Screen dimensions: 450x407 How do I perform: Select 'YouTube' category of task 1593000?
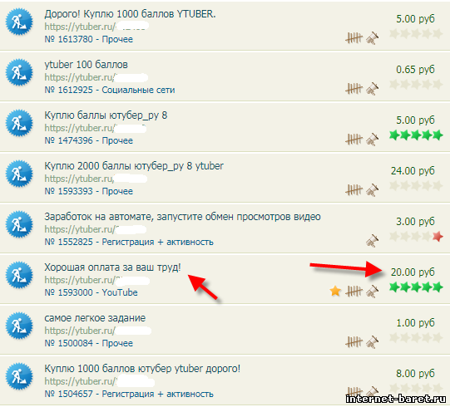(x=120, y=292)
